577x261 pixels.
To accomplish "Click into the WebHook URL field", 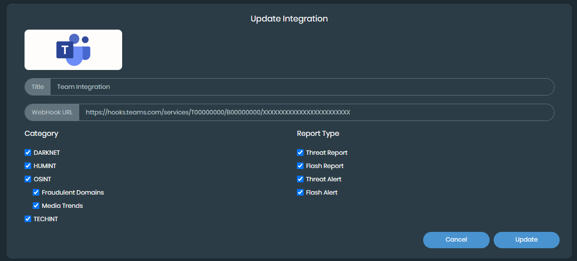I will 316,112.
